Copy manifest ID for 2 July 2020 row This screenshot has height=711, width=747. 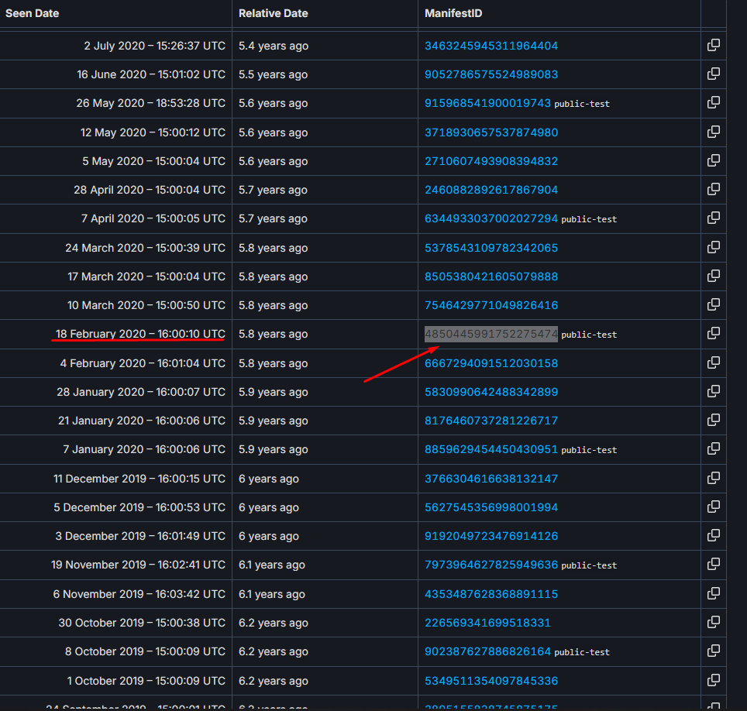714,46
